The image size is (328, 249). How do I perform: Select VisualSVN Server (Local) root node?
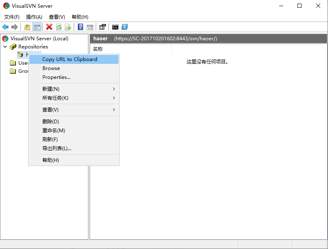(40, 39)
